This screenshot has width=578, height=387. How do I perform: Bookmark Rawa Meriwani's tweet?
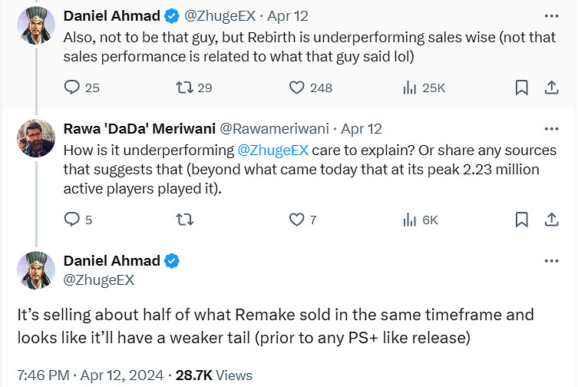click(x=521, y=220)
